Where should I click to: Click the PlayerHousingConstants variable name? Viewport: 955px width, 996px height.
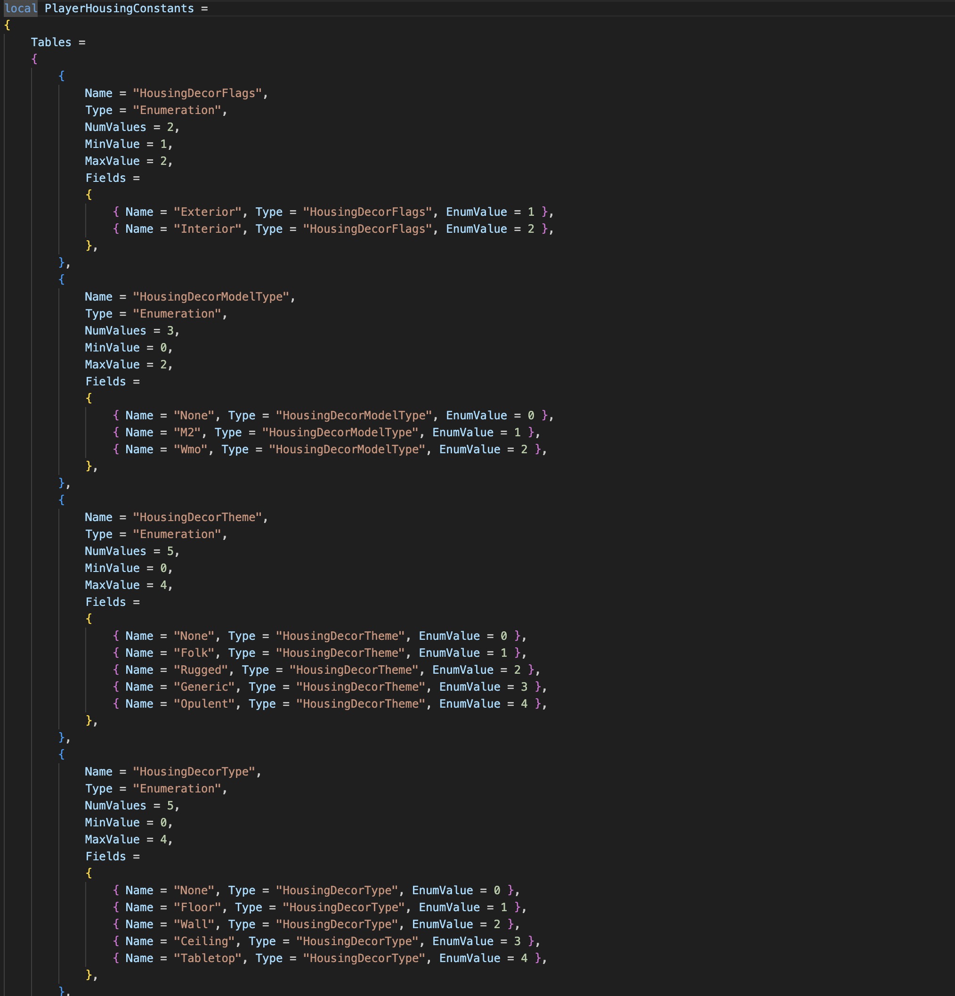click(119, 8)
